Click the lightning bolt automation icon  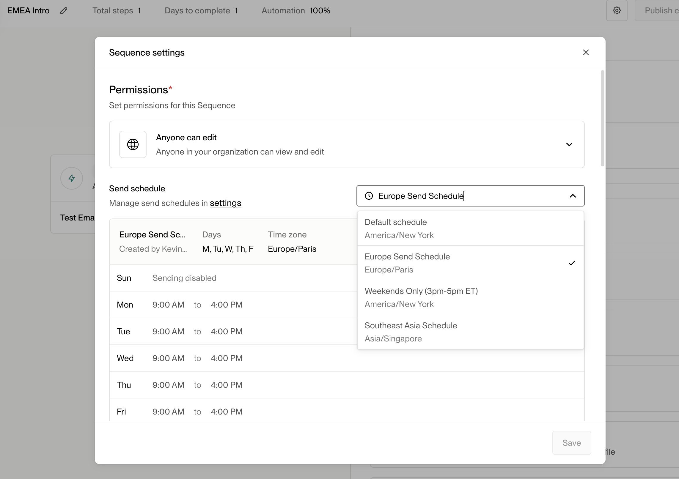pos(72,178)
